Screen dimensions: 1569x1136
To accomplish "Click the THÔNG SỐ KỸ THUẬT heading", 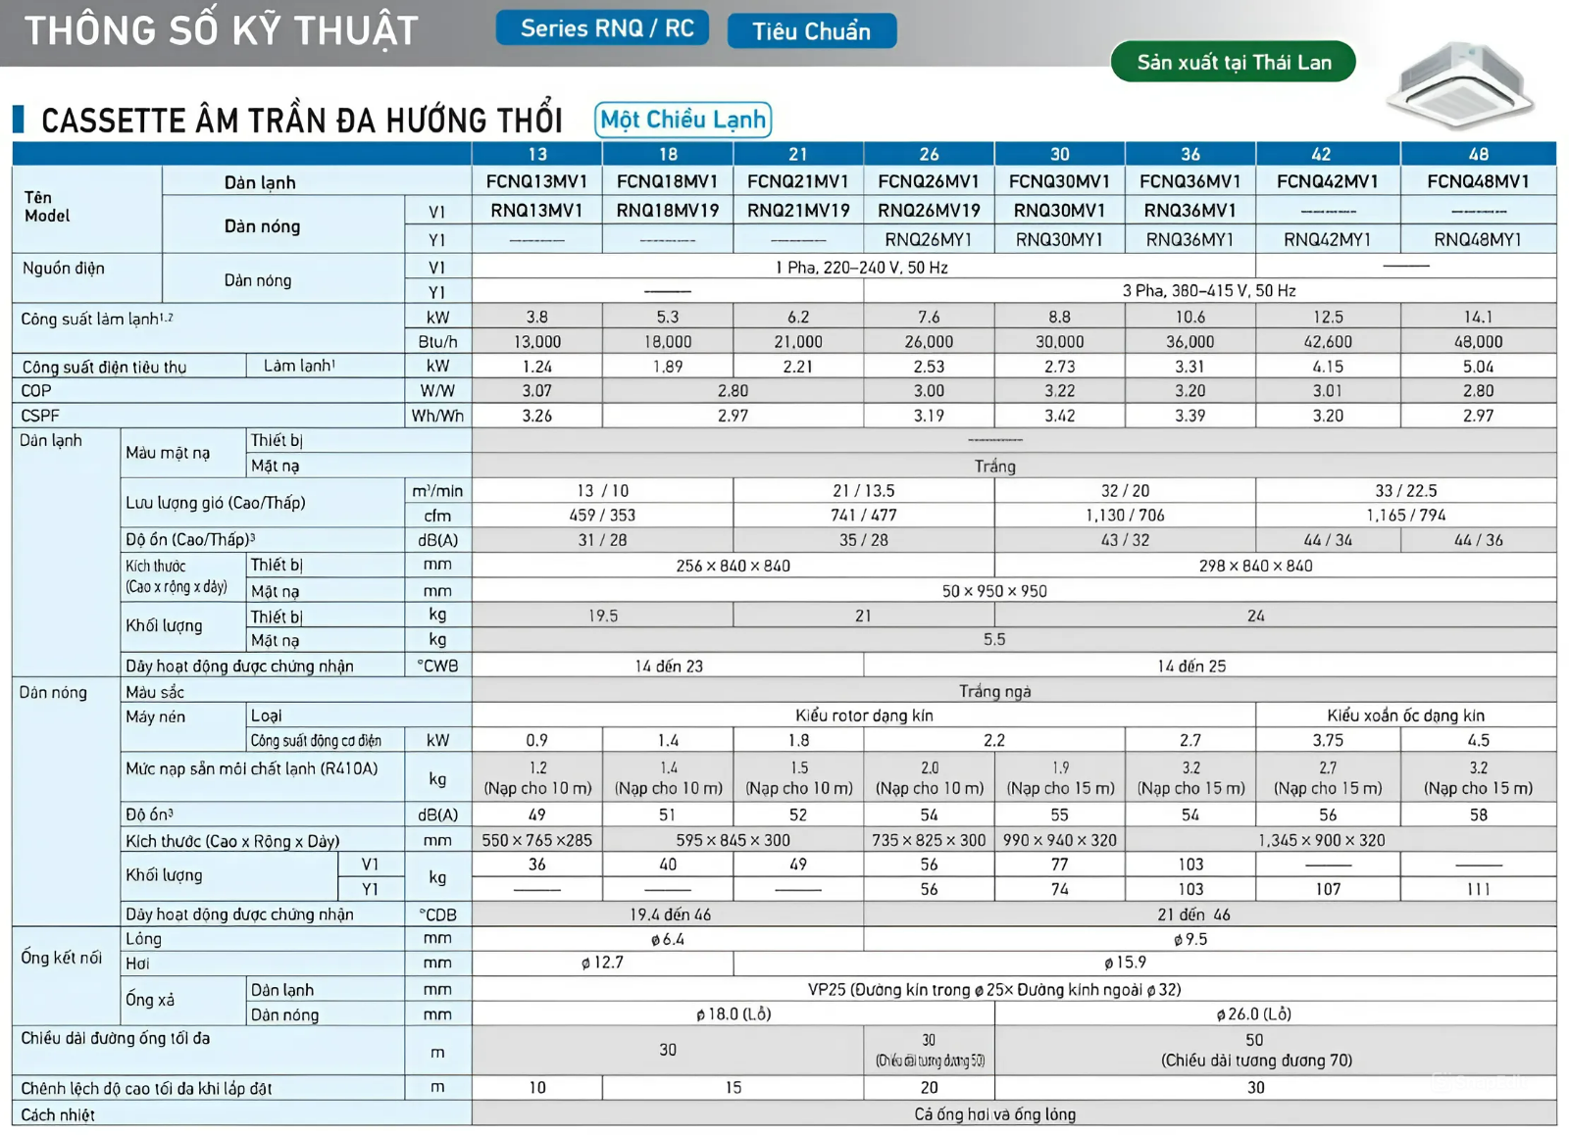I will (222, 31).
